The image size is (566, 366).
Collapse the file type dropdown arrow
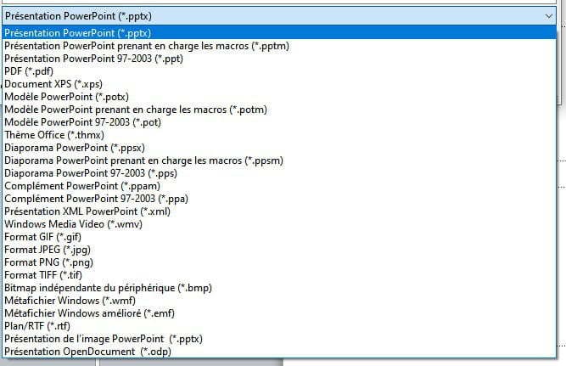[x=549, y=16]
